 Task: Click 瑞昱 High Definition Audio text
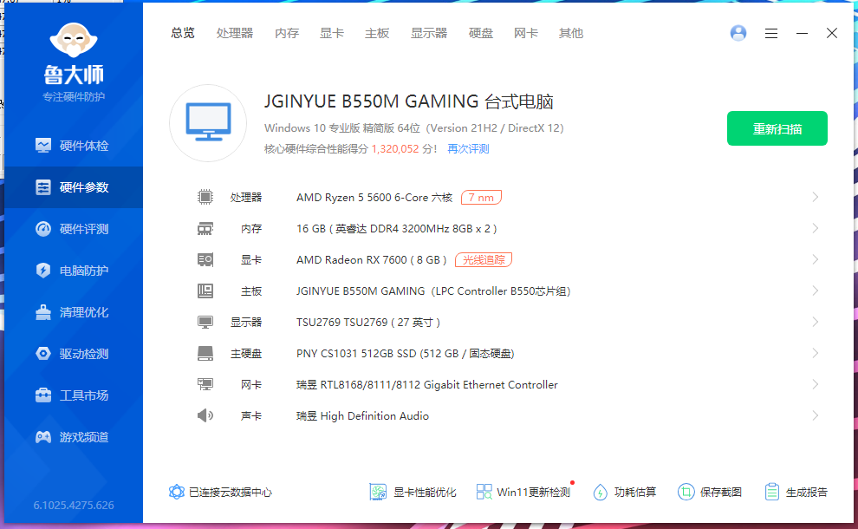362,416
